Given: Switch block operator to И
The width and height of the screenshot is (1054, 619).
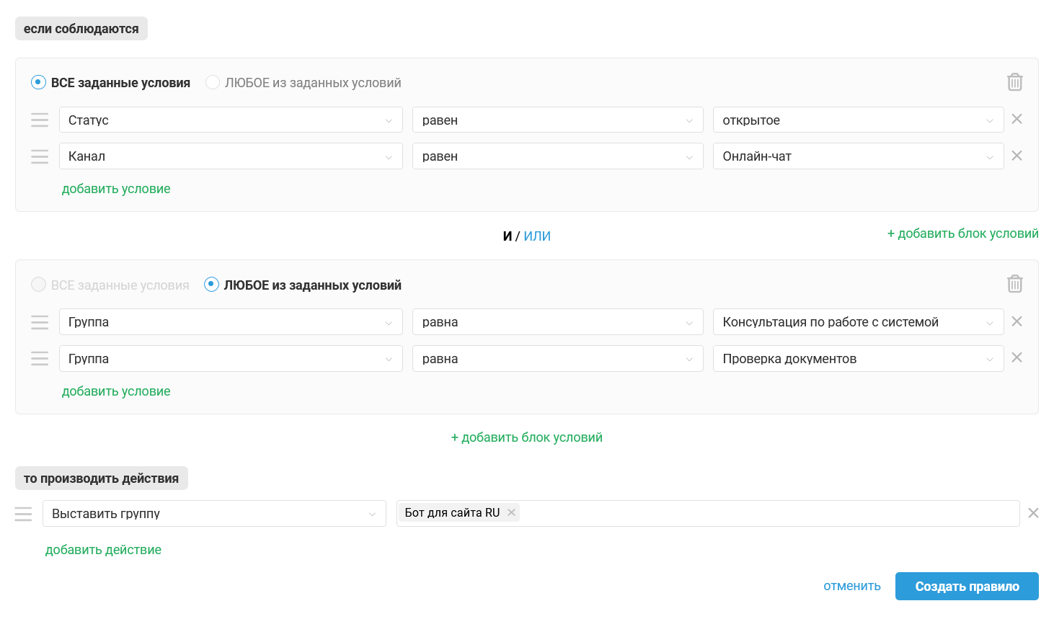Looking at the screenshot, I should 508,236.
